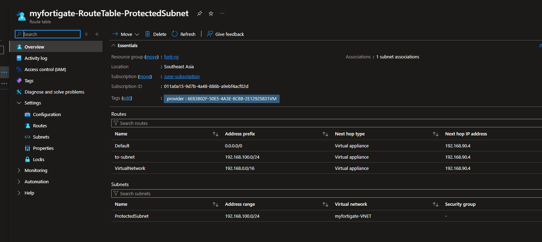Expand the Automation group
Viewport: 542px width, 242px height.
(x=19, y=182)
